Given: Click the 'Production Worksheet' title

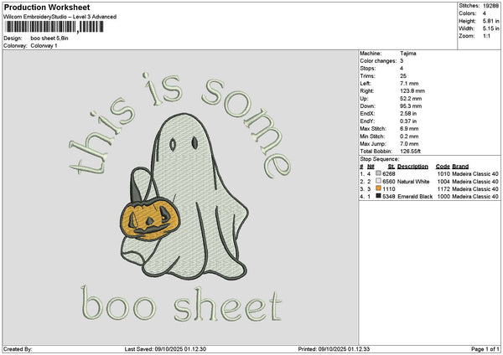Looking at the screenshot, I should click(x=47, y=7).
